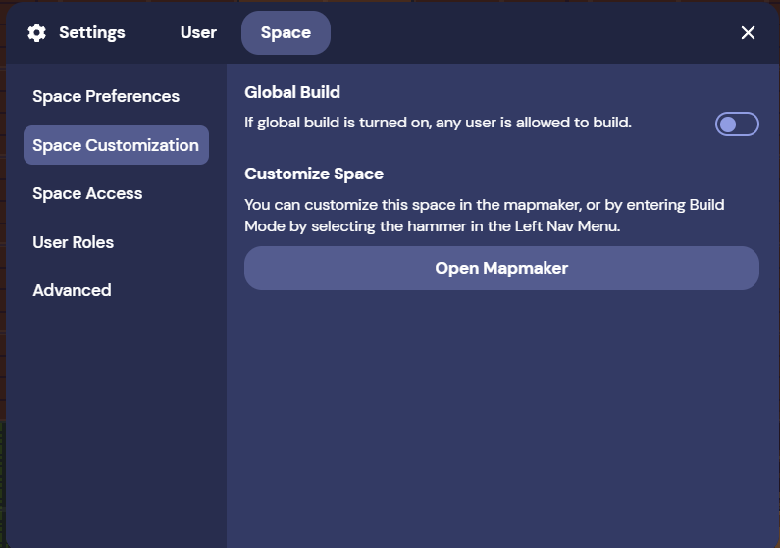Viewport: 780px width, 548px height.
Task: Select the Space tab
Action: click(286, 32)
